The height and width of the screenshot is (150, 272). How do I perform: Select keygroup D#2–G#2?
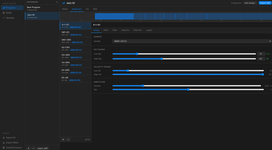[x=75, y=41]
